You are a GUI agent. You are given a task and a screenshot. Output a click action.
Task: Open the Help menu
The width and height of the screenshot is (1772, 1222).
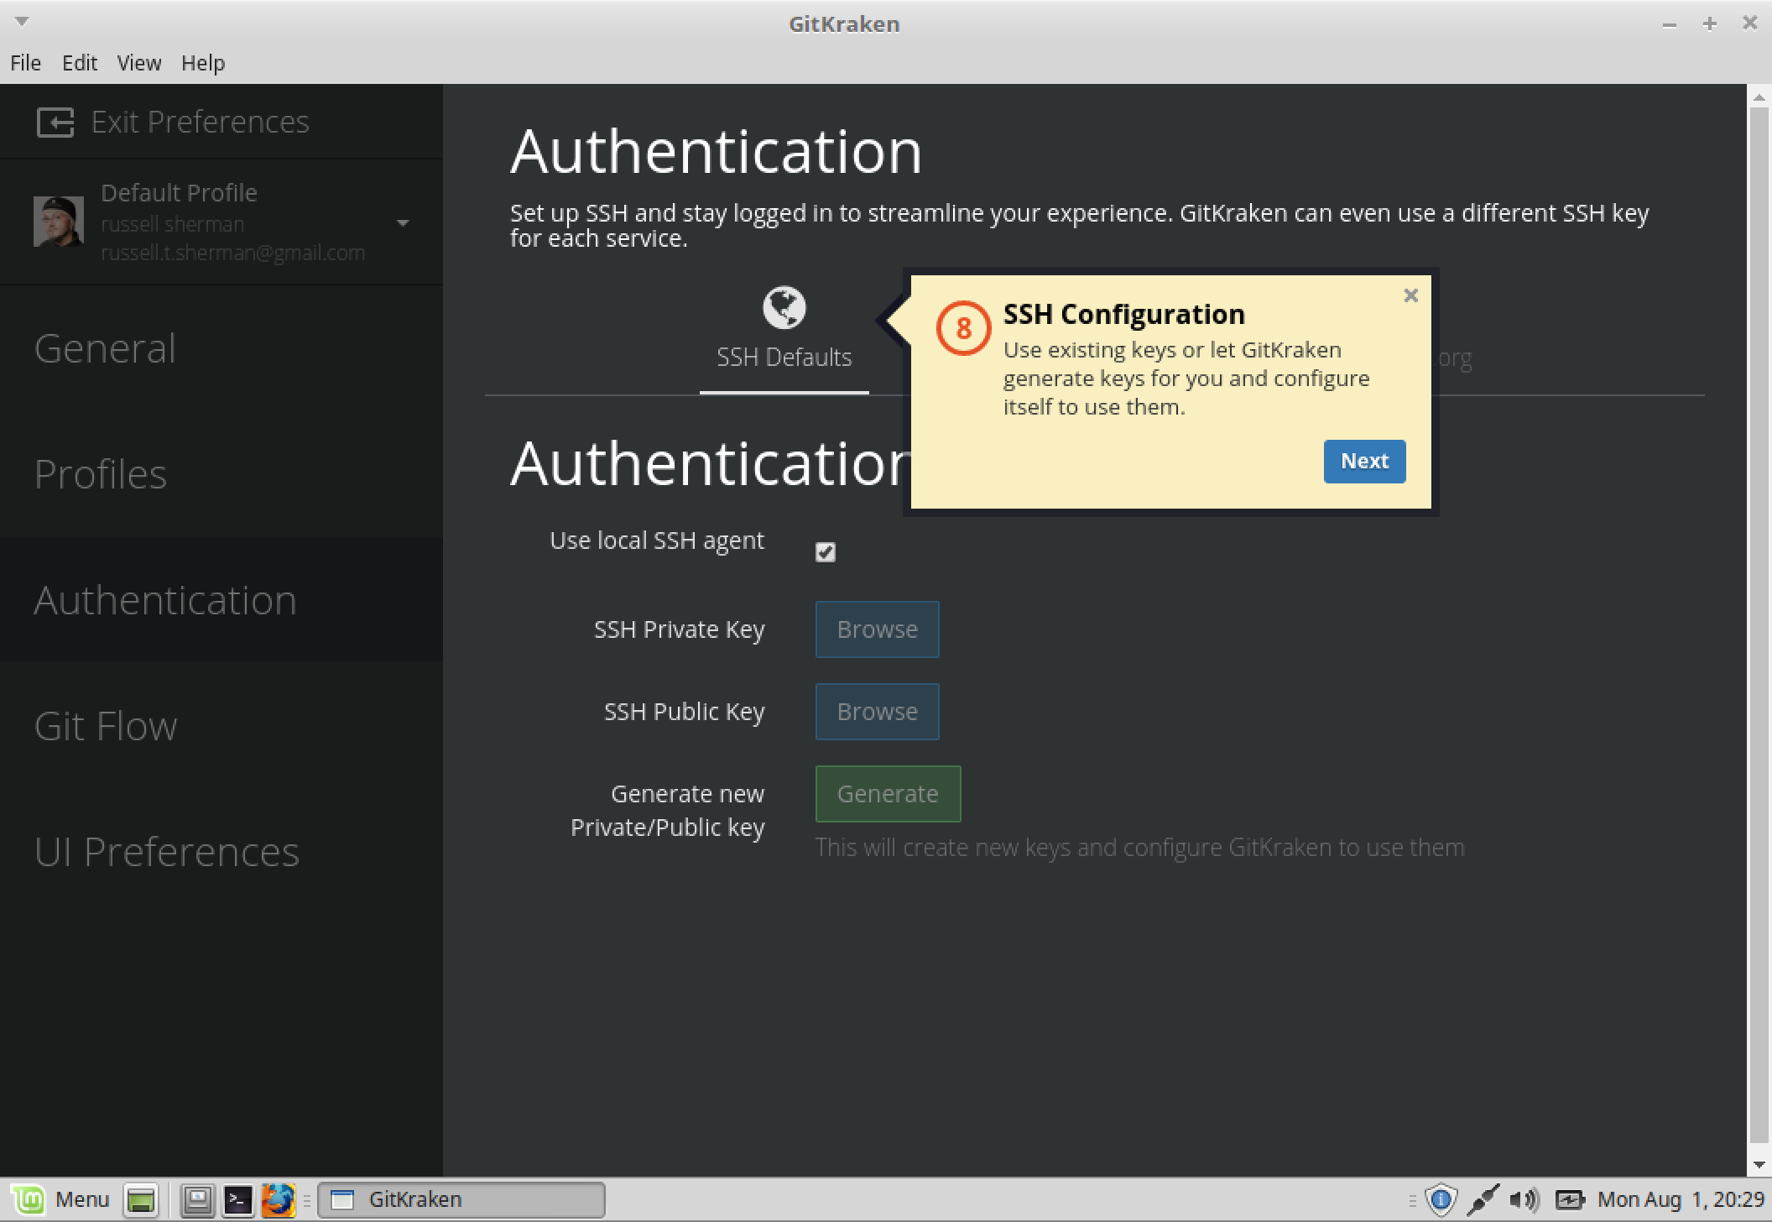(203, 63)
